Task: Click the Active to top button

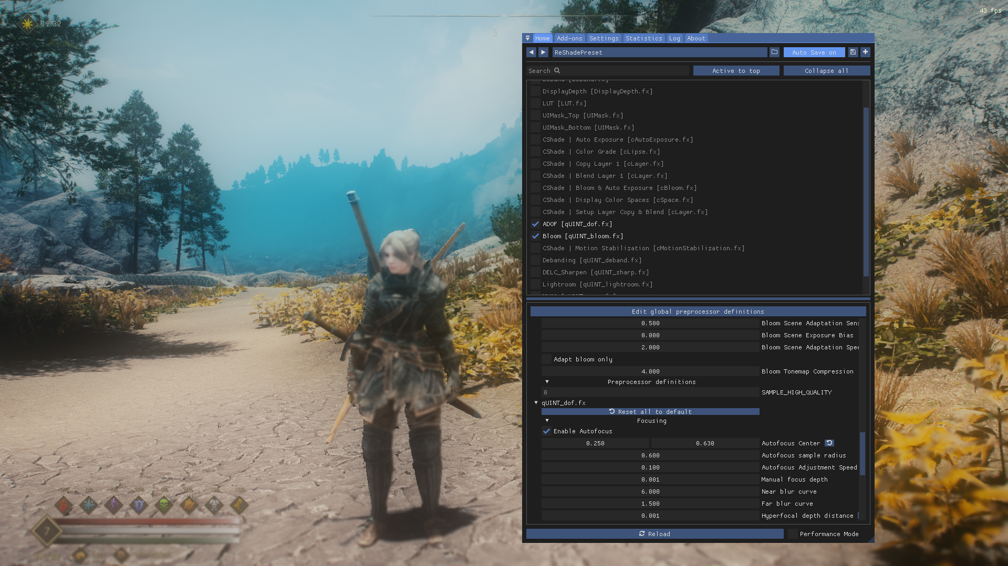Action: click(x=736, y=71)
